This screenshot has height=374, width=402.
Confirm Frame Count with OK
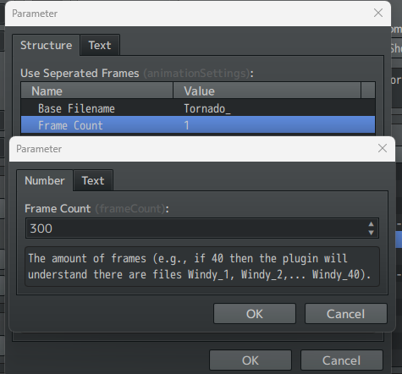(x=255, y=314)
